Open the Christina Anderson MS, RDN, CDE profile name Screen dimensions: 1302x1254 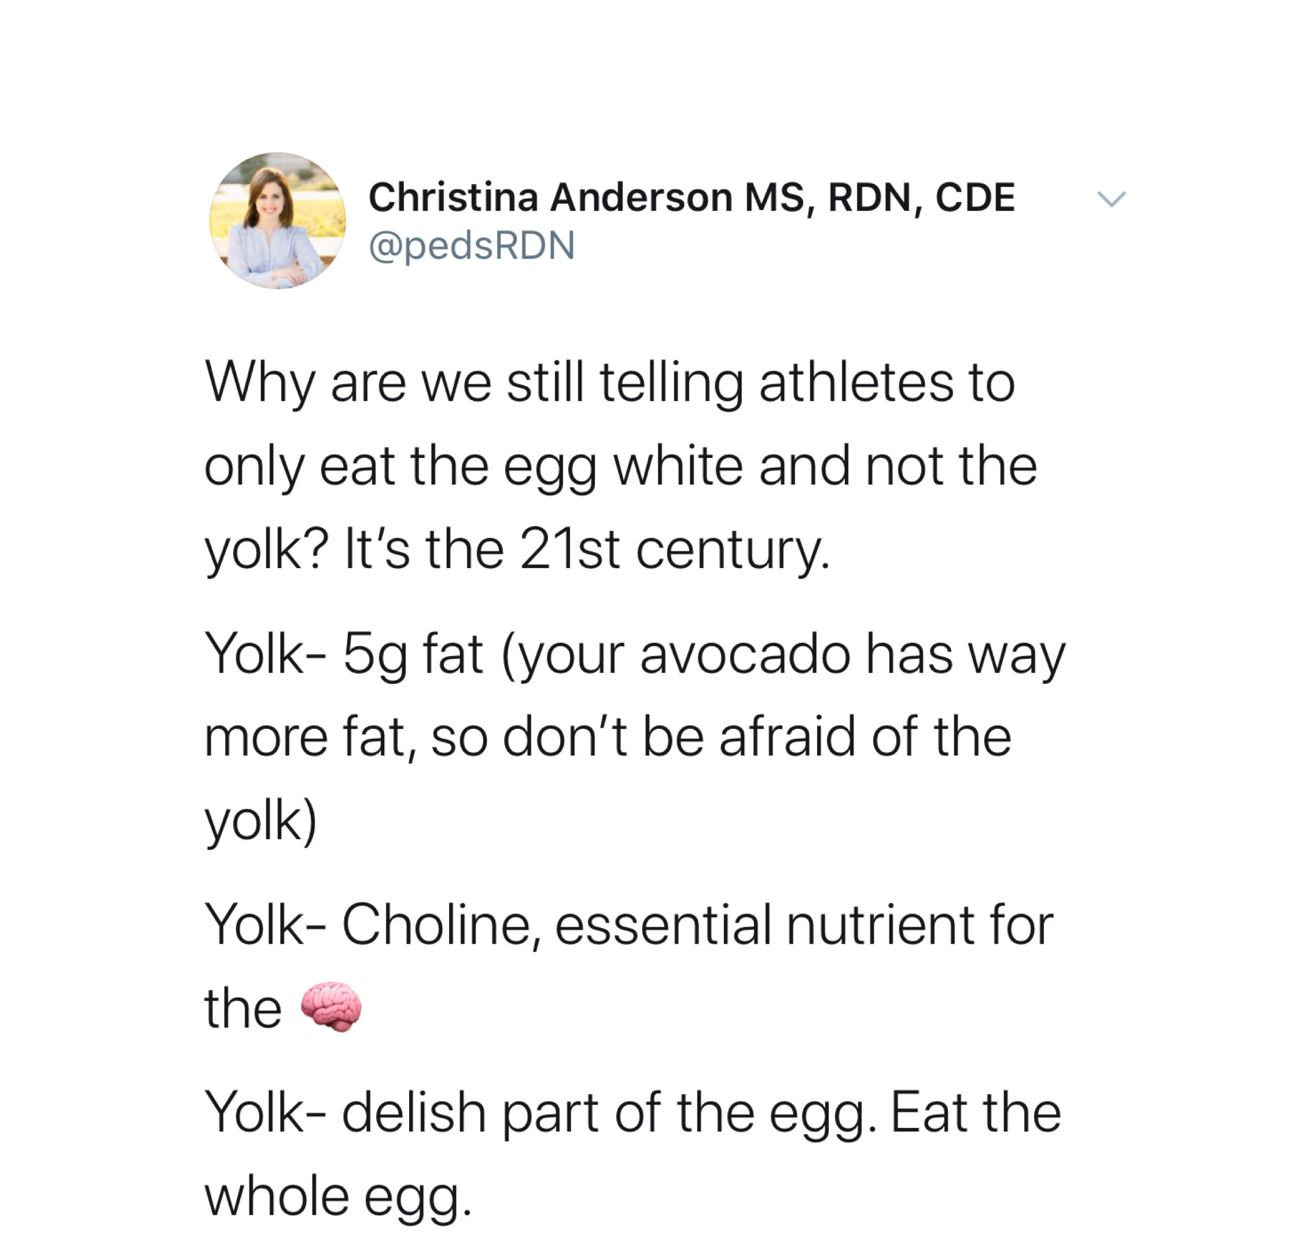coord(691,197)
